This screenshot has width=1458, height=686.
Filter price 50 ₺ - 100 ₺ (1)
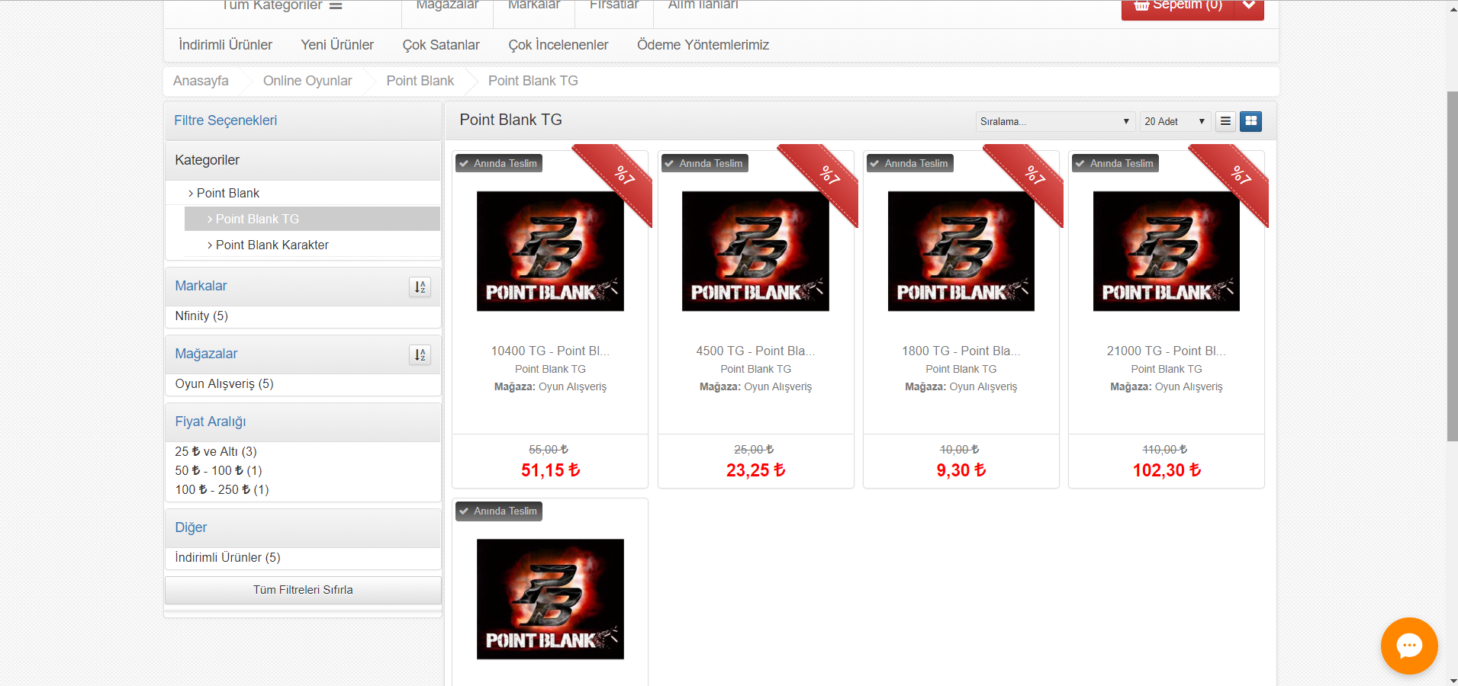[x=218, y=470]
